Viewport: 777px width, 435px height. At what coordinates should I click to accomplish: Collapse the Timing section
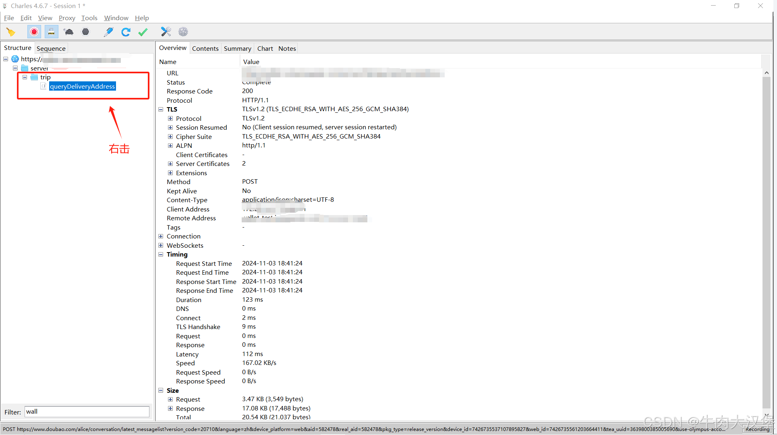[161, 255]
